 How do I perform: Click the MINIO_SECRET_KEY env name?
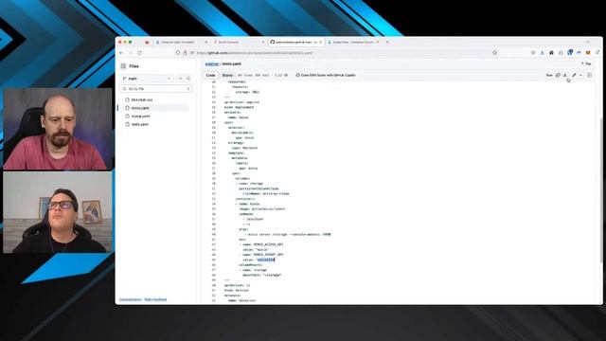[268, 255]
